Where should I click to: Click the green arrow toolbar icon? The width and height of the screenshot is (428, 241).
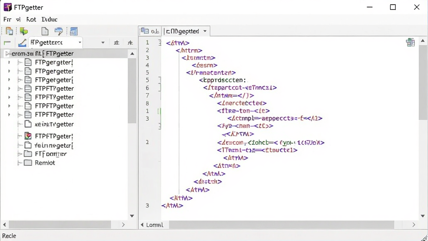point(24,31)
